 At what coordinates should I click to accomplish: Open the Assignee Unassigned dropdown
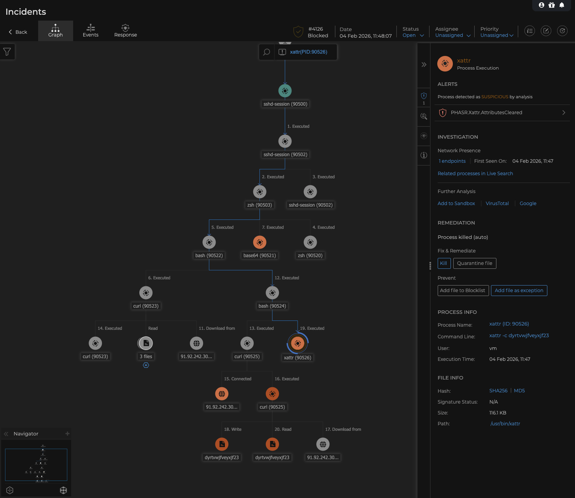[452, 35]
